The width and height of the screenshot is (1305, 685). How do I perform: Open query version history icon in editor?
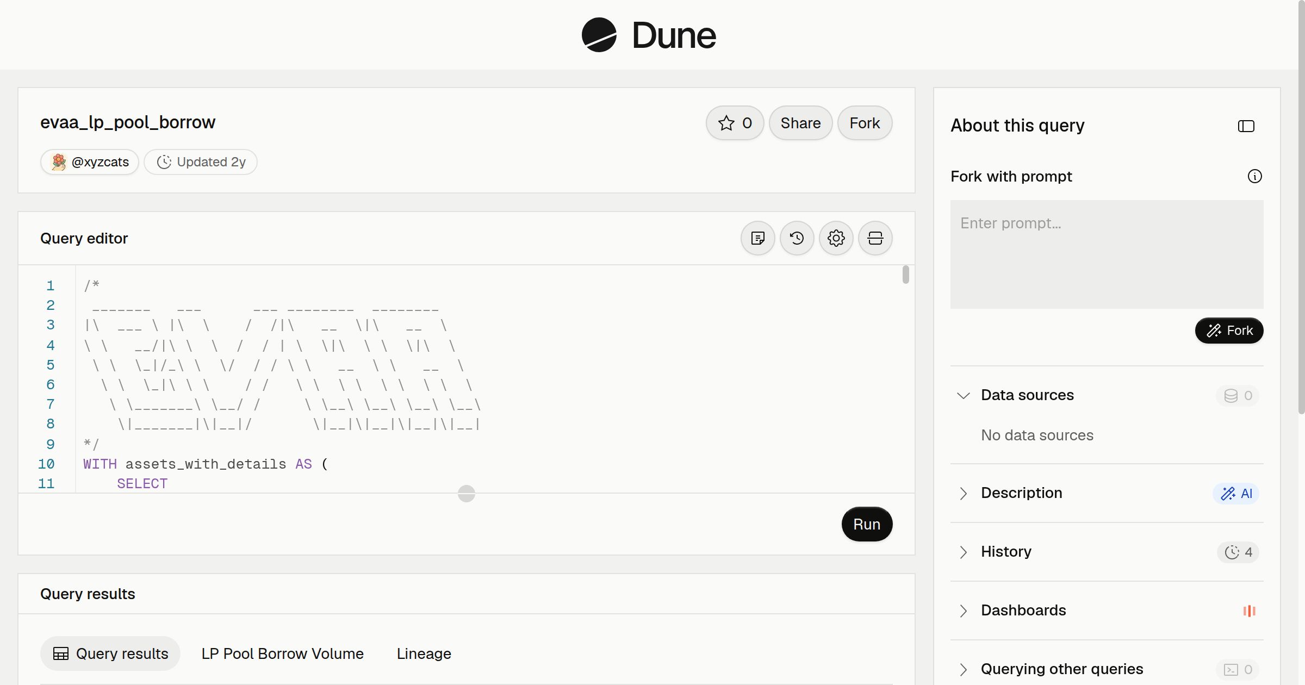(797, 238)
